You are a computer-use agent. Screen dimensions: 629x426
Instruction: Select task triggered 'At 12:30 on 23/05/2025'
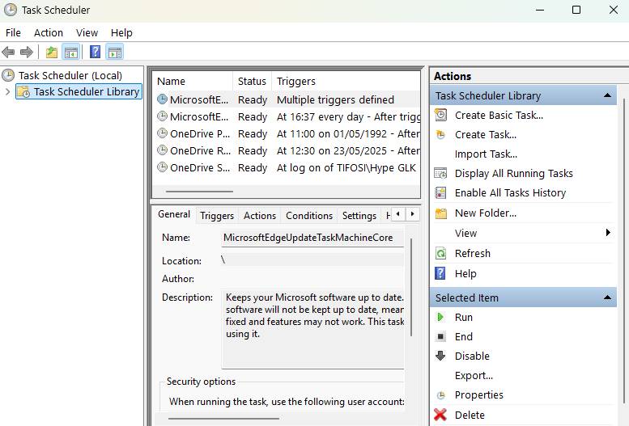point(287,150)
